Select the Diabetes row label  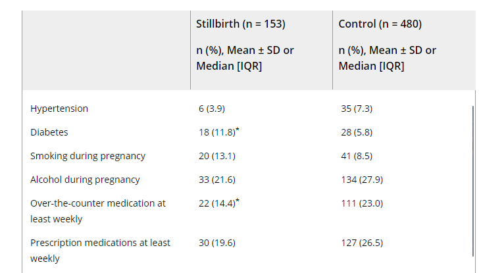(49, 132)
